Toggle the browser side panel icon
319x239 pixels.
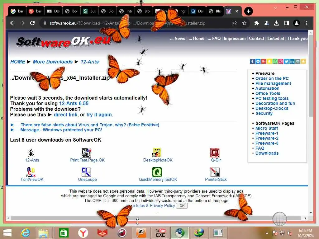click(x=287, y=23)
